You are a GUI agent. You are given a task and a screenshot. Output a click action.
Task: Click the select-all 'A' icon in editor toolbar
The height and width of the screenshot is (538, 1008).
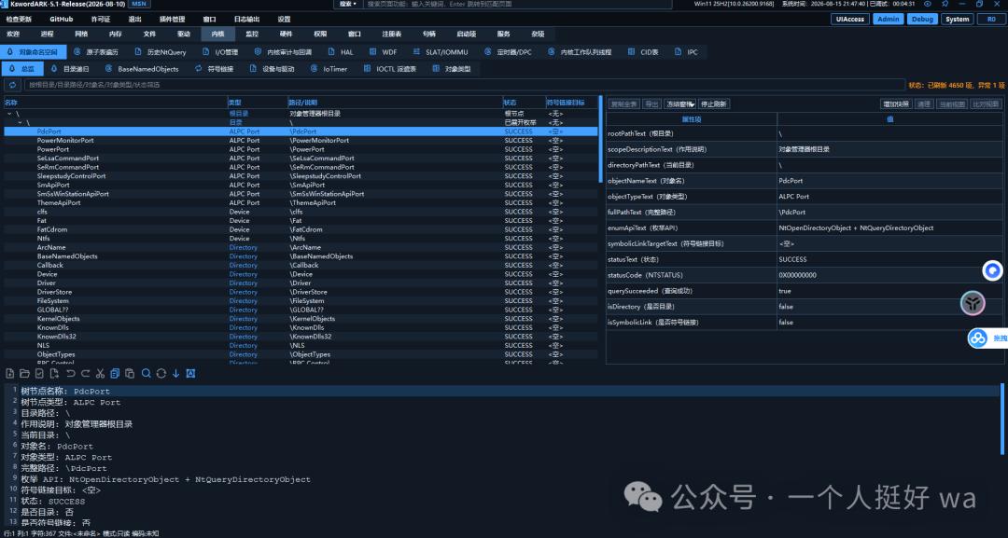click(190, 374)
